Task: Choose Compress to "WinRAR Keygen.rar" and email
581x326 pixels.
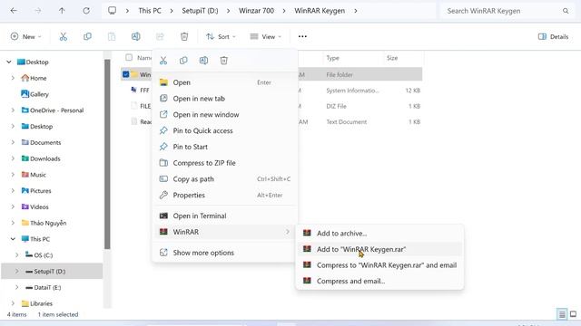Action: pyautogui.click(x=379, y=265)
